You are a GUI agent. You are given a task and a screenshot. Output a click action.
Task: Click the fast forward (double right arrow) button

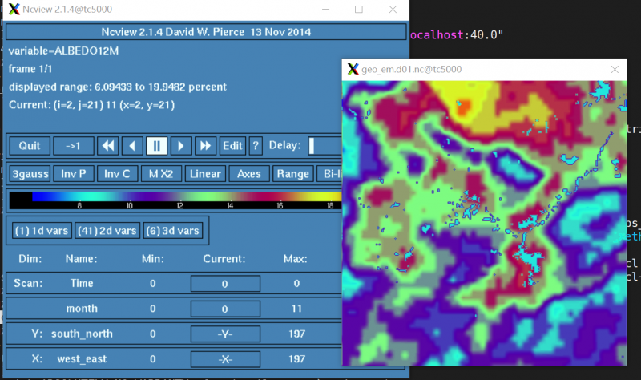205,145
